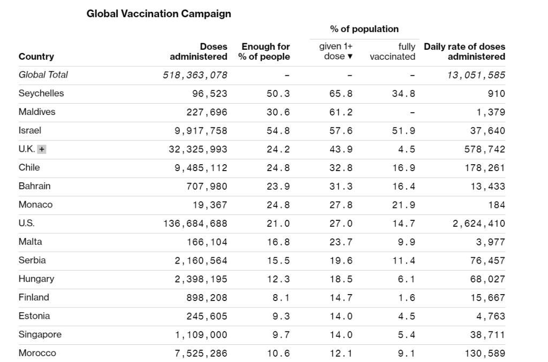
Task: Expand the U.K. row plus icon
Action: pyautogui.click(x=42, y=150)
